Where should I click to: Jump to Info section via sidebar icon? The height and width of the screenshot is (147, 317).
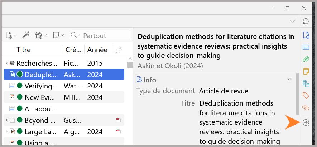click(x=306, y=35)
